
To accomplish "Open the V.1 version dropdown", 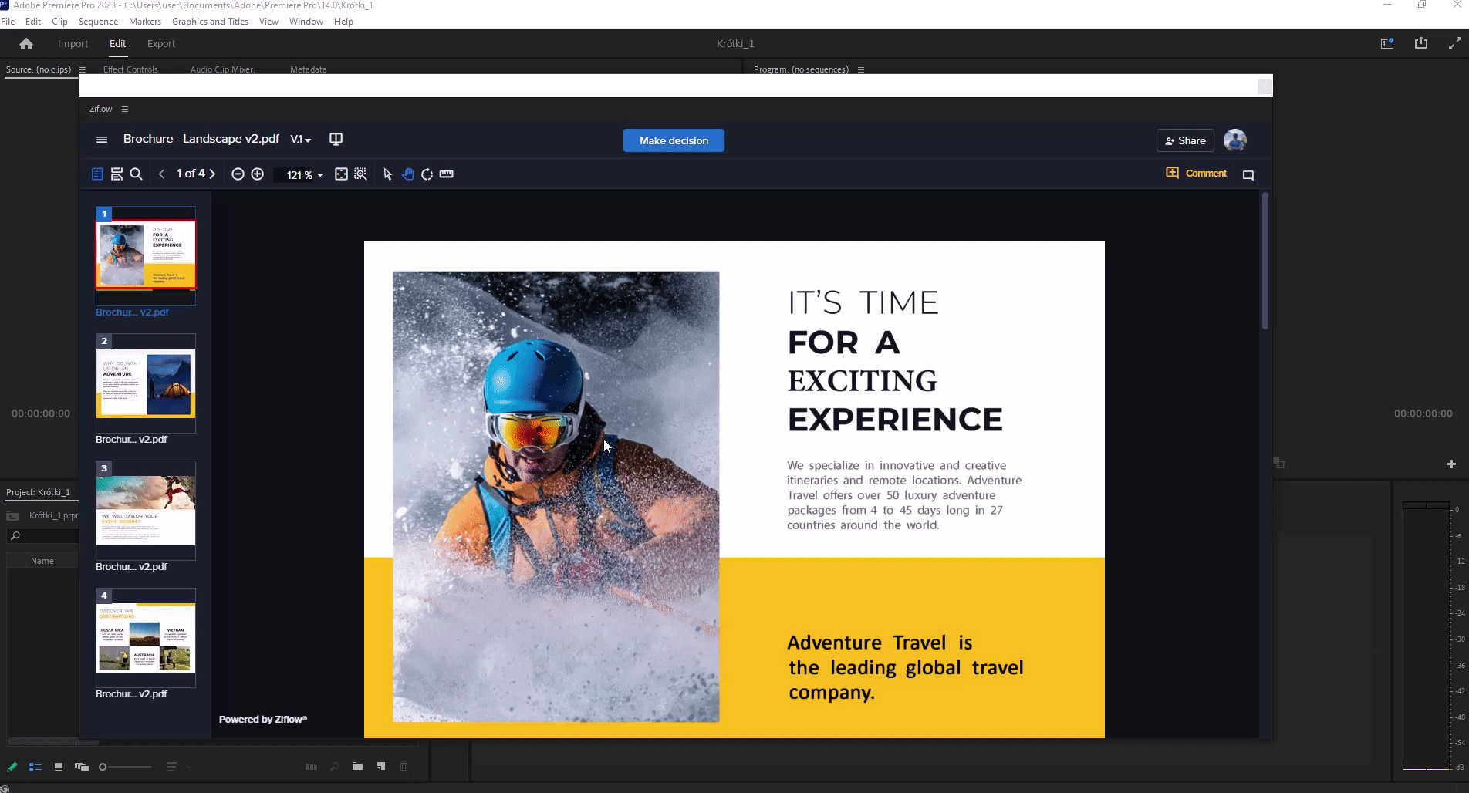I will [x=300, y=140].
